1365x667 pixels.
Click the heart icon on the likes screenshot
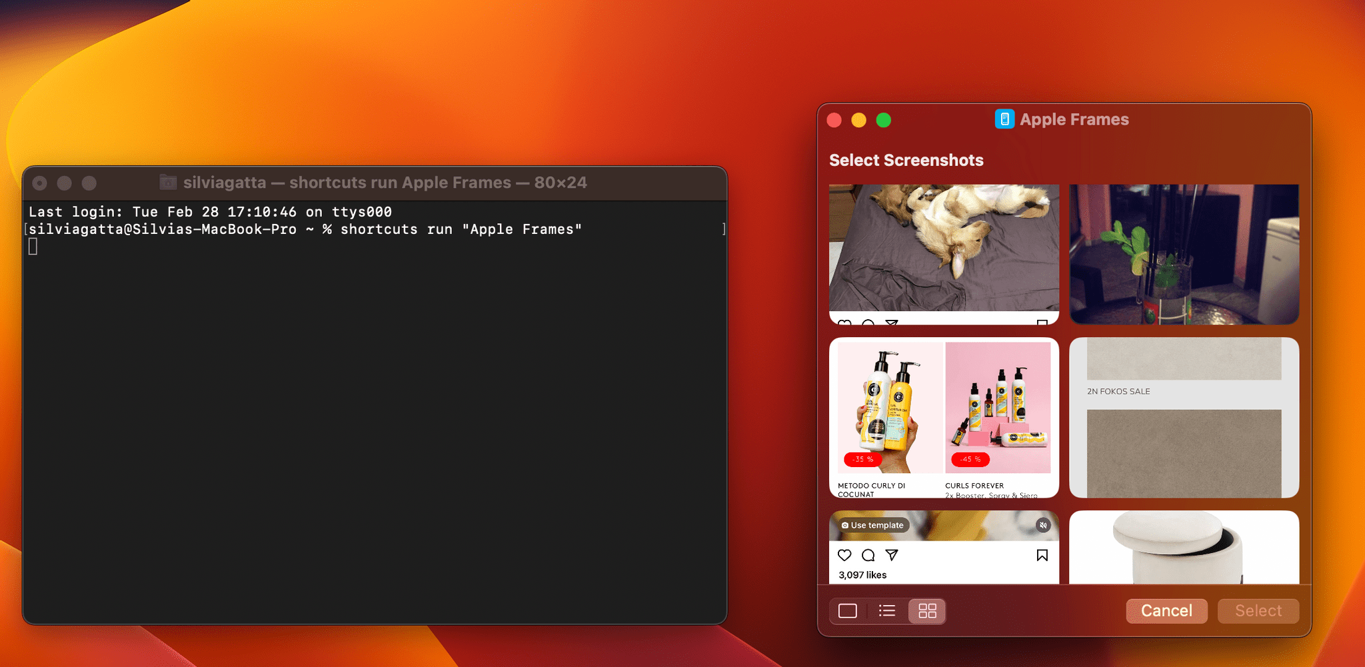[x=844, y=555]
